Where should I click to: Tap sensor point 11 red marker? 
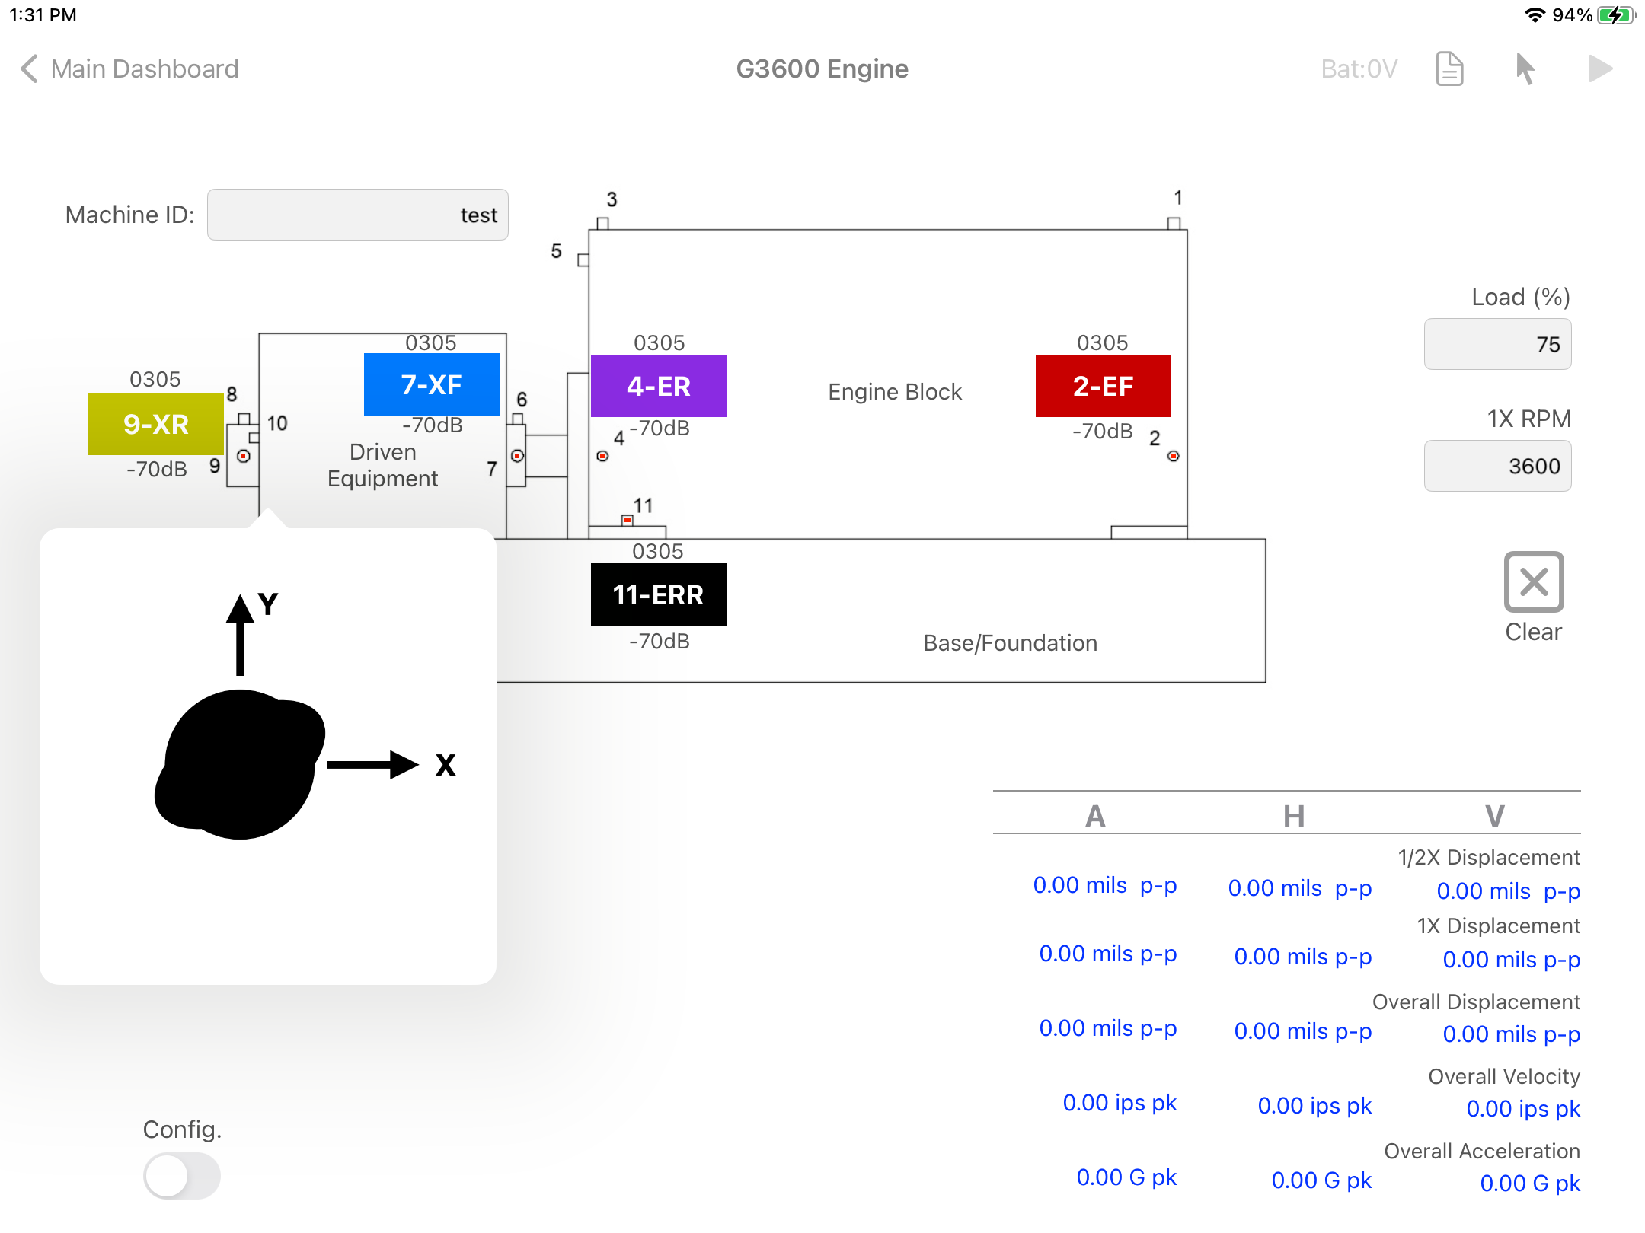click(628, 521)
